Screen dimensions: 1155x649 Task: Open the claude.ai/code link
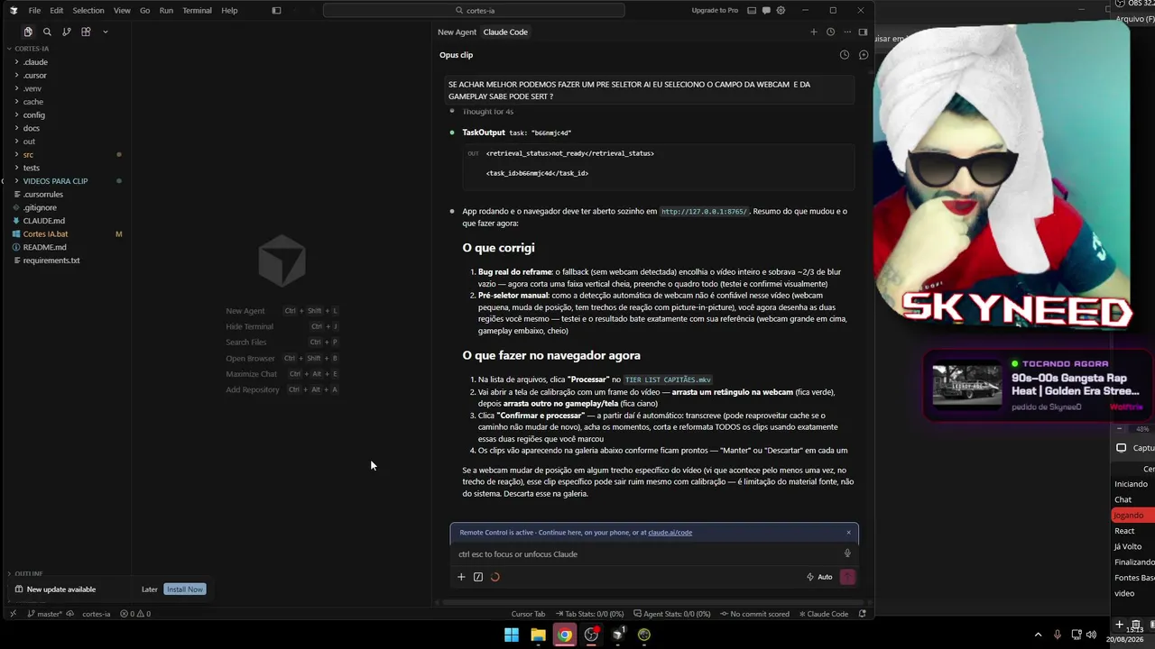coord(670,533)
